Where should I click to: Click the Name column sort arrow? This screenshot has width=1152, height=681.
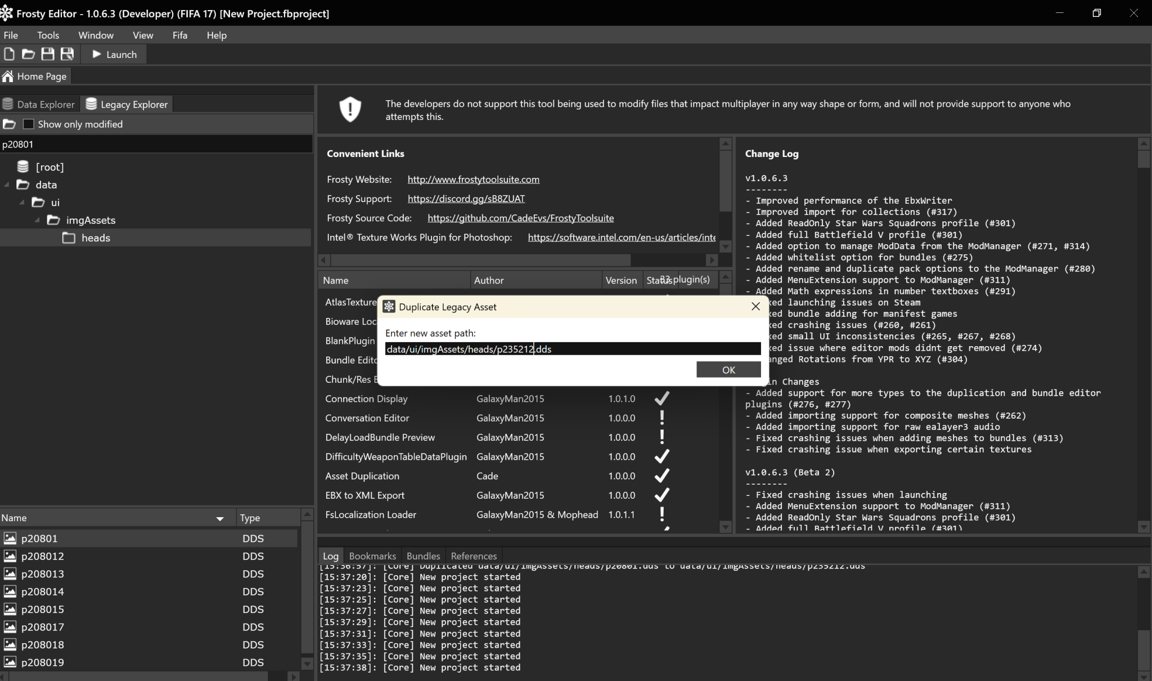click(x=220, y=518)
